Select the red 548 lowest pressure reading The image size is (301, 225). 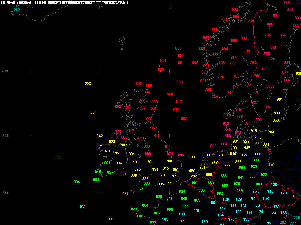170,94
